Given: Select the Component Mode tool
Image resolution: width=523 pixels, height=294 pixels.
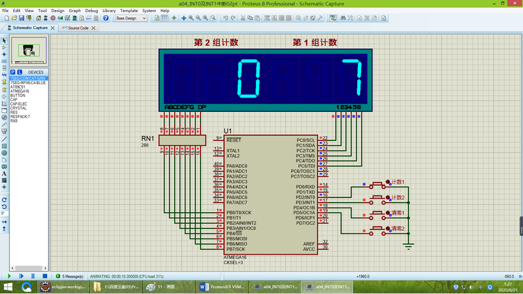Looking at the screenshot, I should point(4,48).
